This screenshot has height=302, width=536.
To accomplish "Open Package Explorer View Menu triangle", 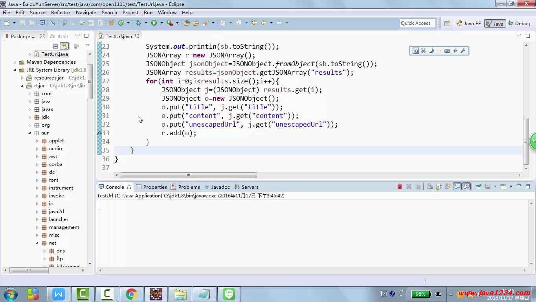I will coord(87,46).
